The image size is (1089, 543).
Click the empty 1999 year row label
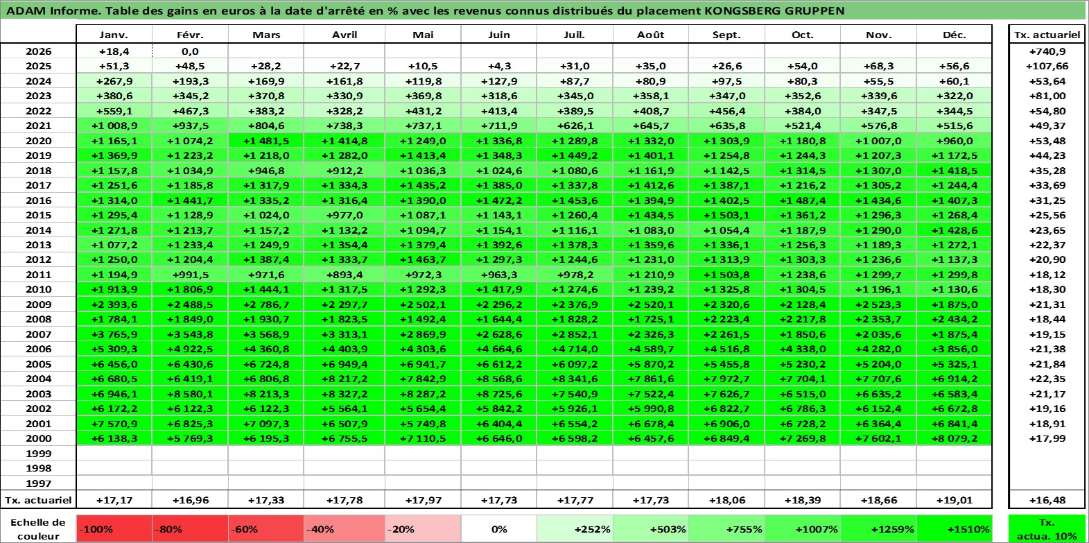tap(38, 454)
